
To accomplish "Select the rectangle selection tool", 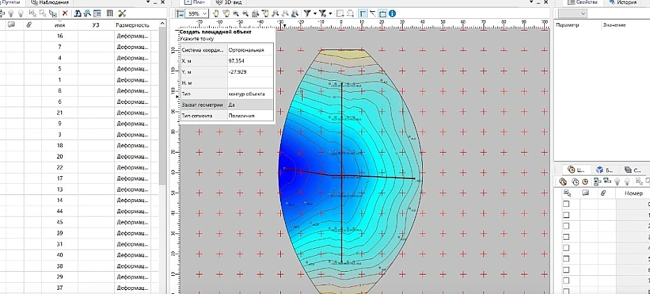I will coord(339,13).
